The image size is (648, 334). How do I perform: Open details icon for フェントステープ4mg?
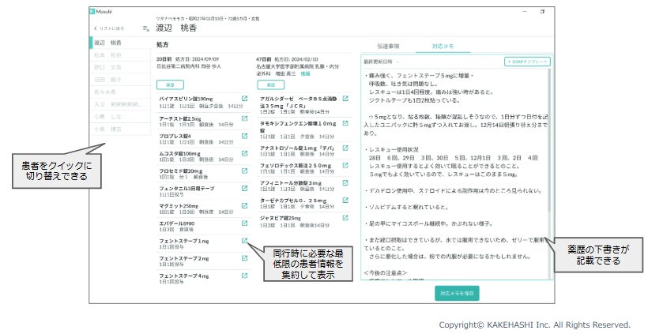coord(244,276)
